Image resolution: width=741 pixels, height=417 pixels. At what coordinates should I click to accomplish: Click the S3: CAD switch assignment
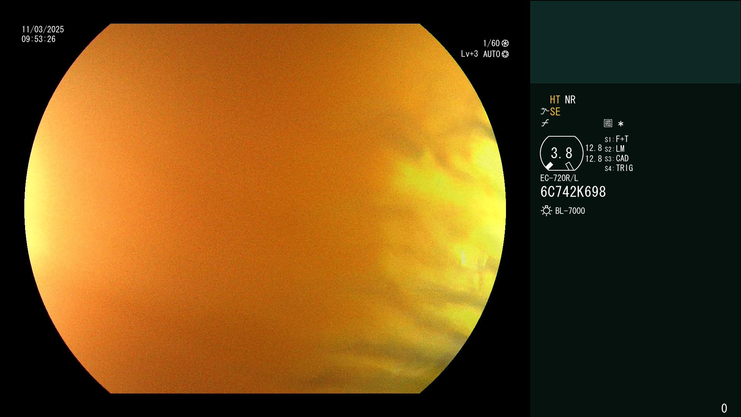coord(616,158)
